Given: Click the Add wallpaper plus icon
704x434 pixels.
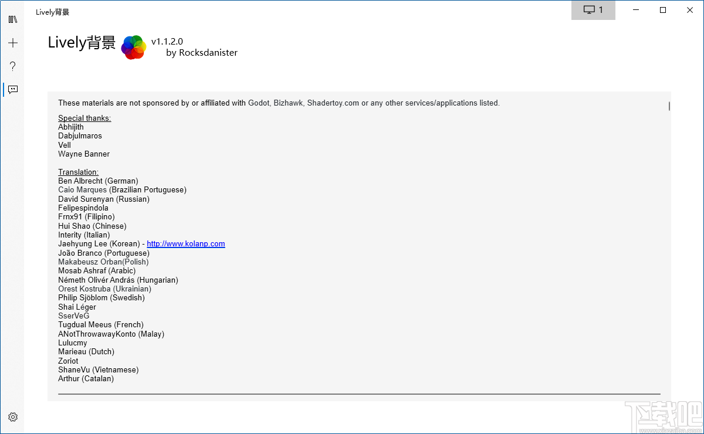Looking at the screenshot, I should (13, 43).
